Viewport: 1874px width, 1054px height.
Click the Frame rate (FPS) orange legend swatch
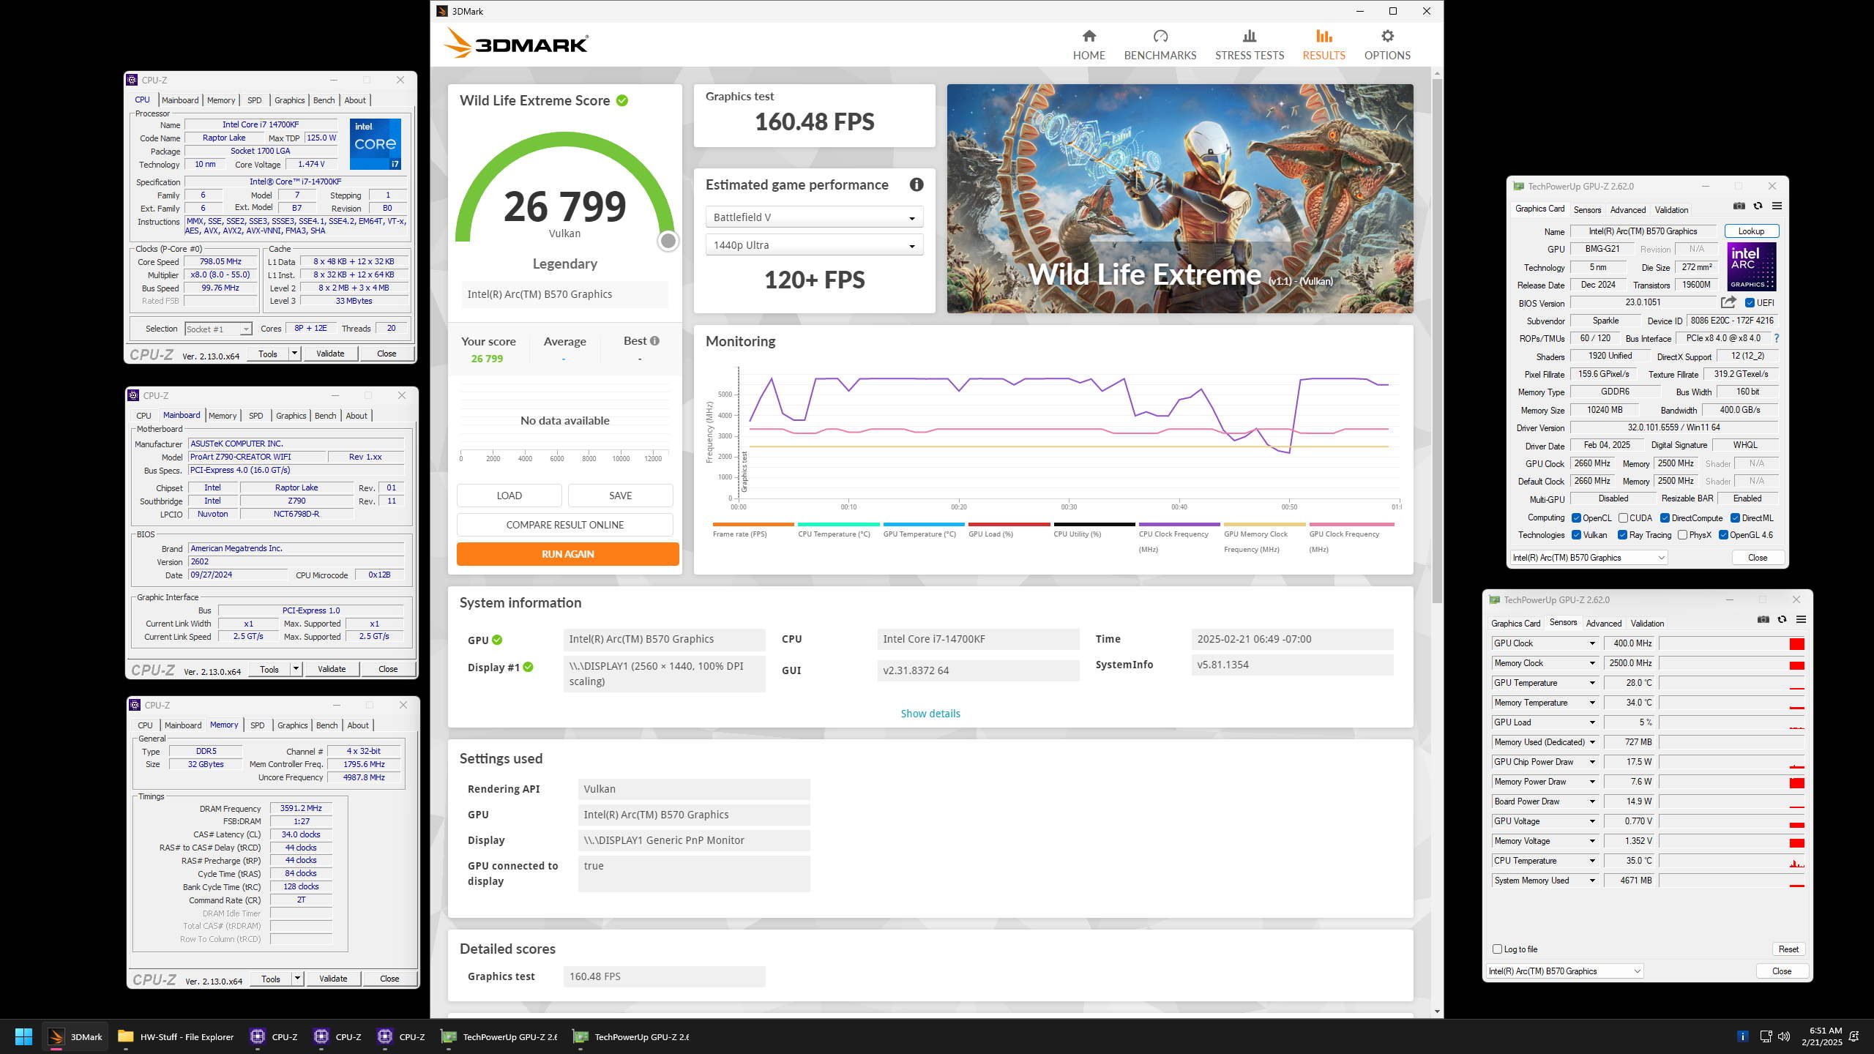[753, 524]
